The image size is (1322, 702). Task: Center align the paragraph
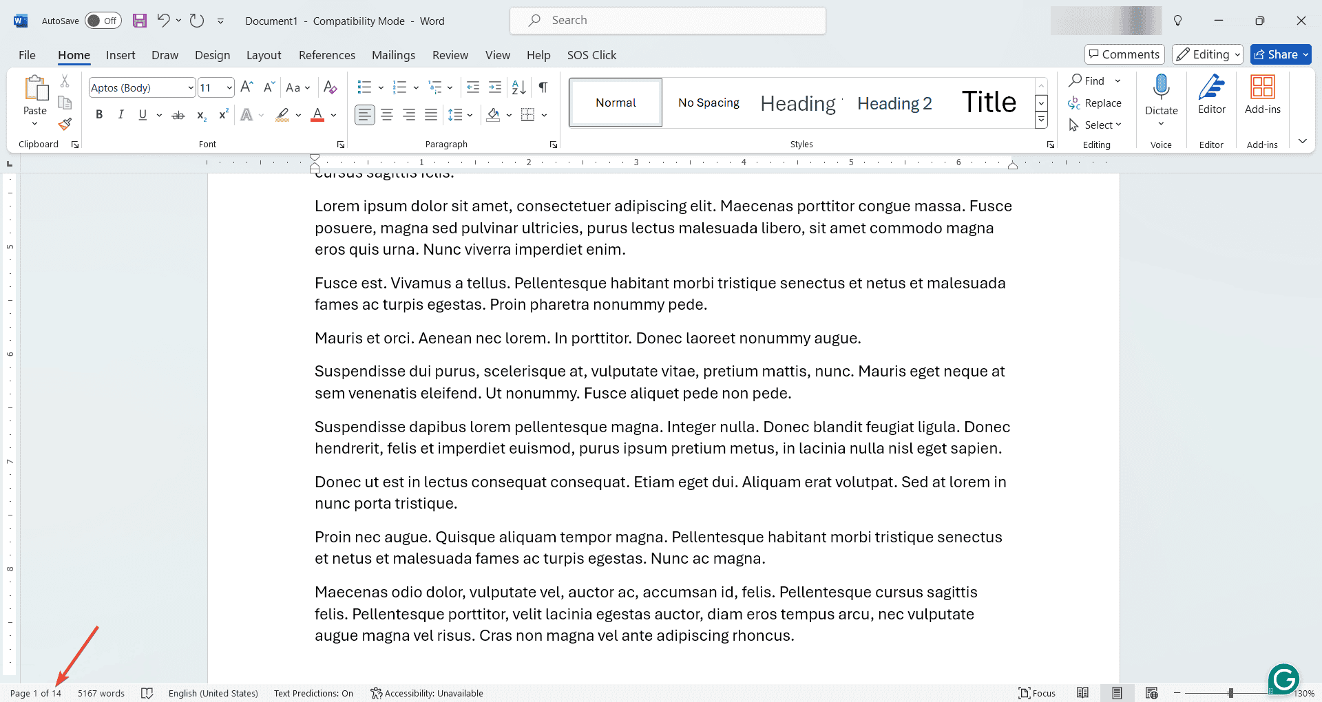coord(387,115)
